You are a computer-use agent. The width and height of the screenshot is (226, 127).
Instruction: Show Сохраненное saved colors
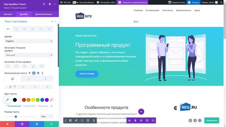click(x=14, y=106)
